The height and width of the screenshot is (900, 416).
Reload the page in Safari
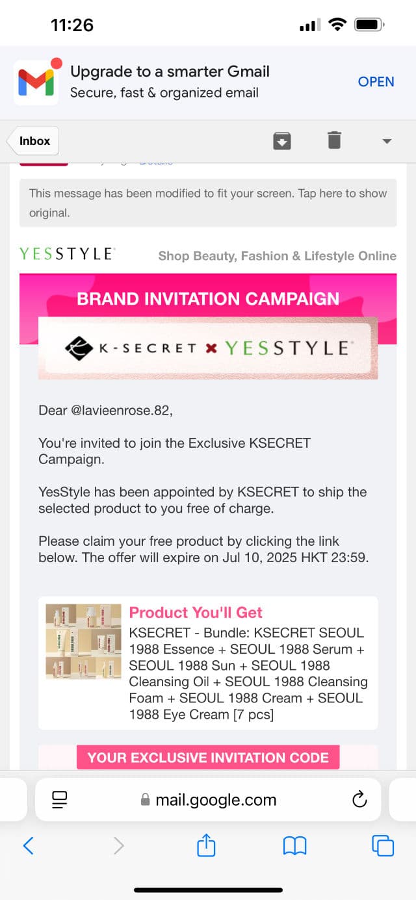(x=359, y=800)
